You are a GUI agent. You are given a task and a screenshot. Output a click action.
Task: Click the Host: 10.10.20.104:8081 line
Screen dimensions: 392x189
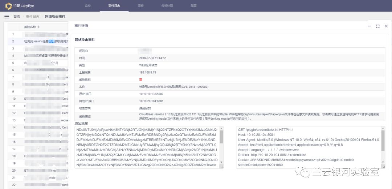tap(257, 135)
